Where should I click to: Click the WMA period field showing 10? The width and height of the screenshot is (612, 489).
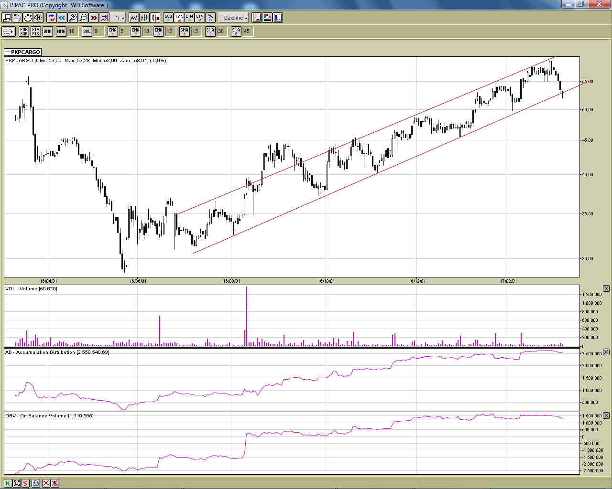pyautogui.click(x=72, y=32)
